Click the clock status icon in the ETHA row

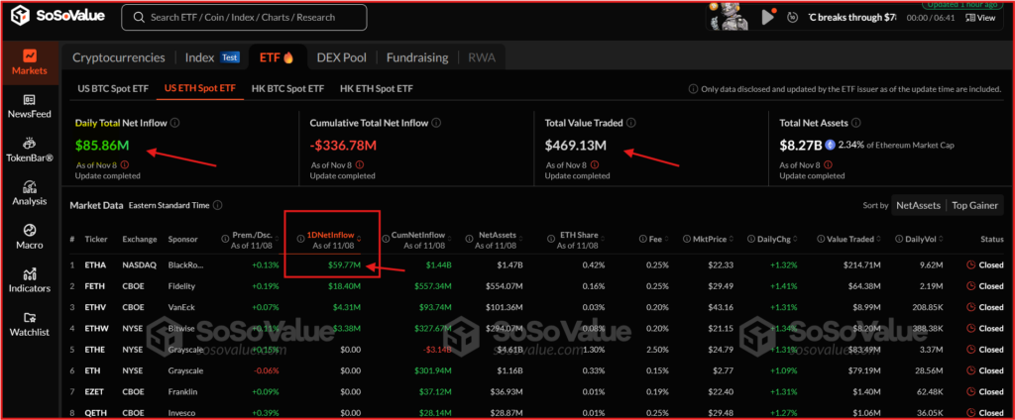tap(970, 264)
